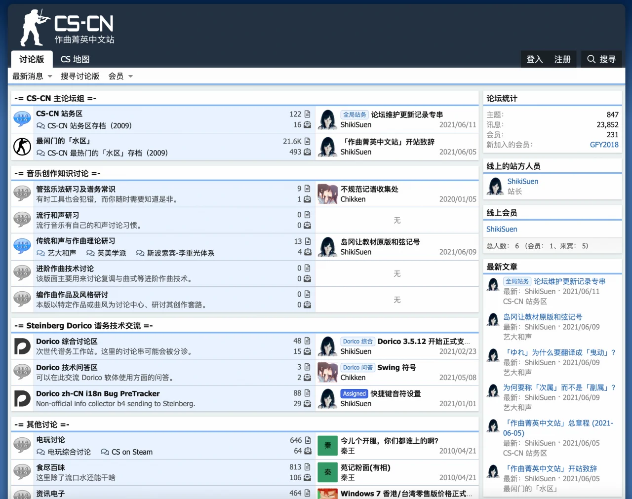
Task: Open newest member GFY2018 profile link
Action: [604, 145]
